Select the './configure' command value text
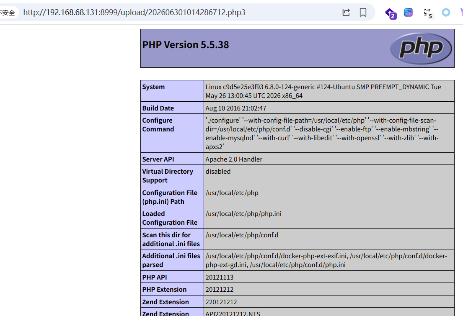Screen dimensions: 463x316 tap(322, 134)
